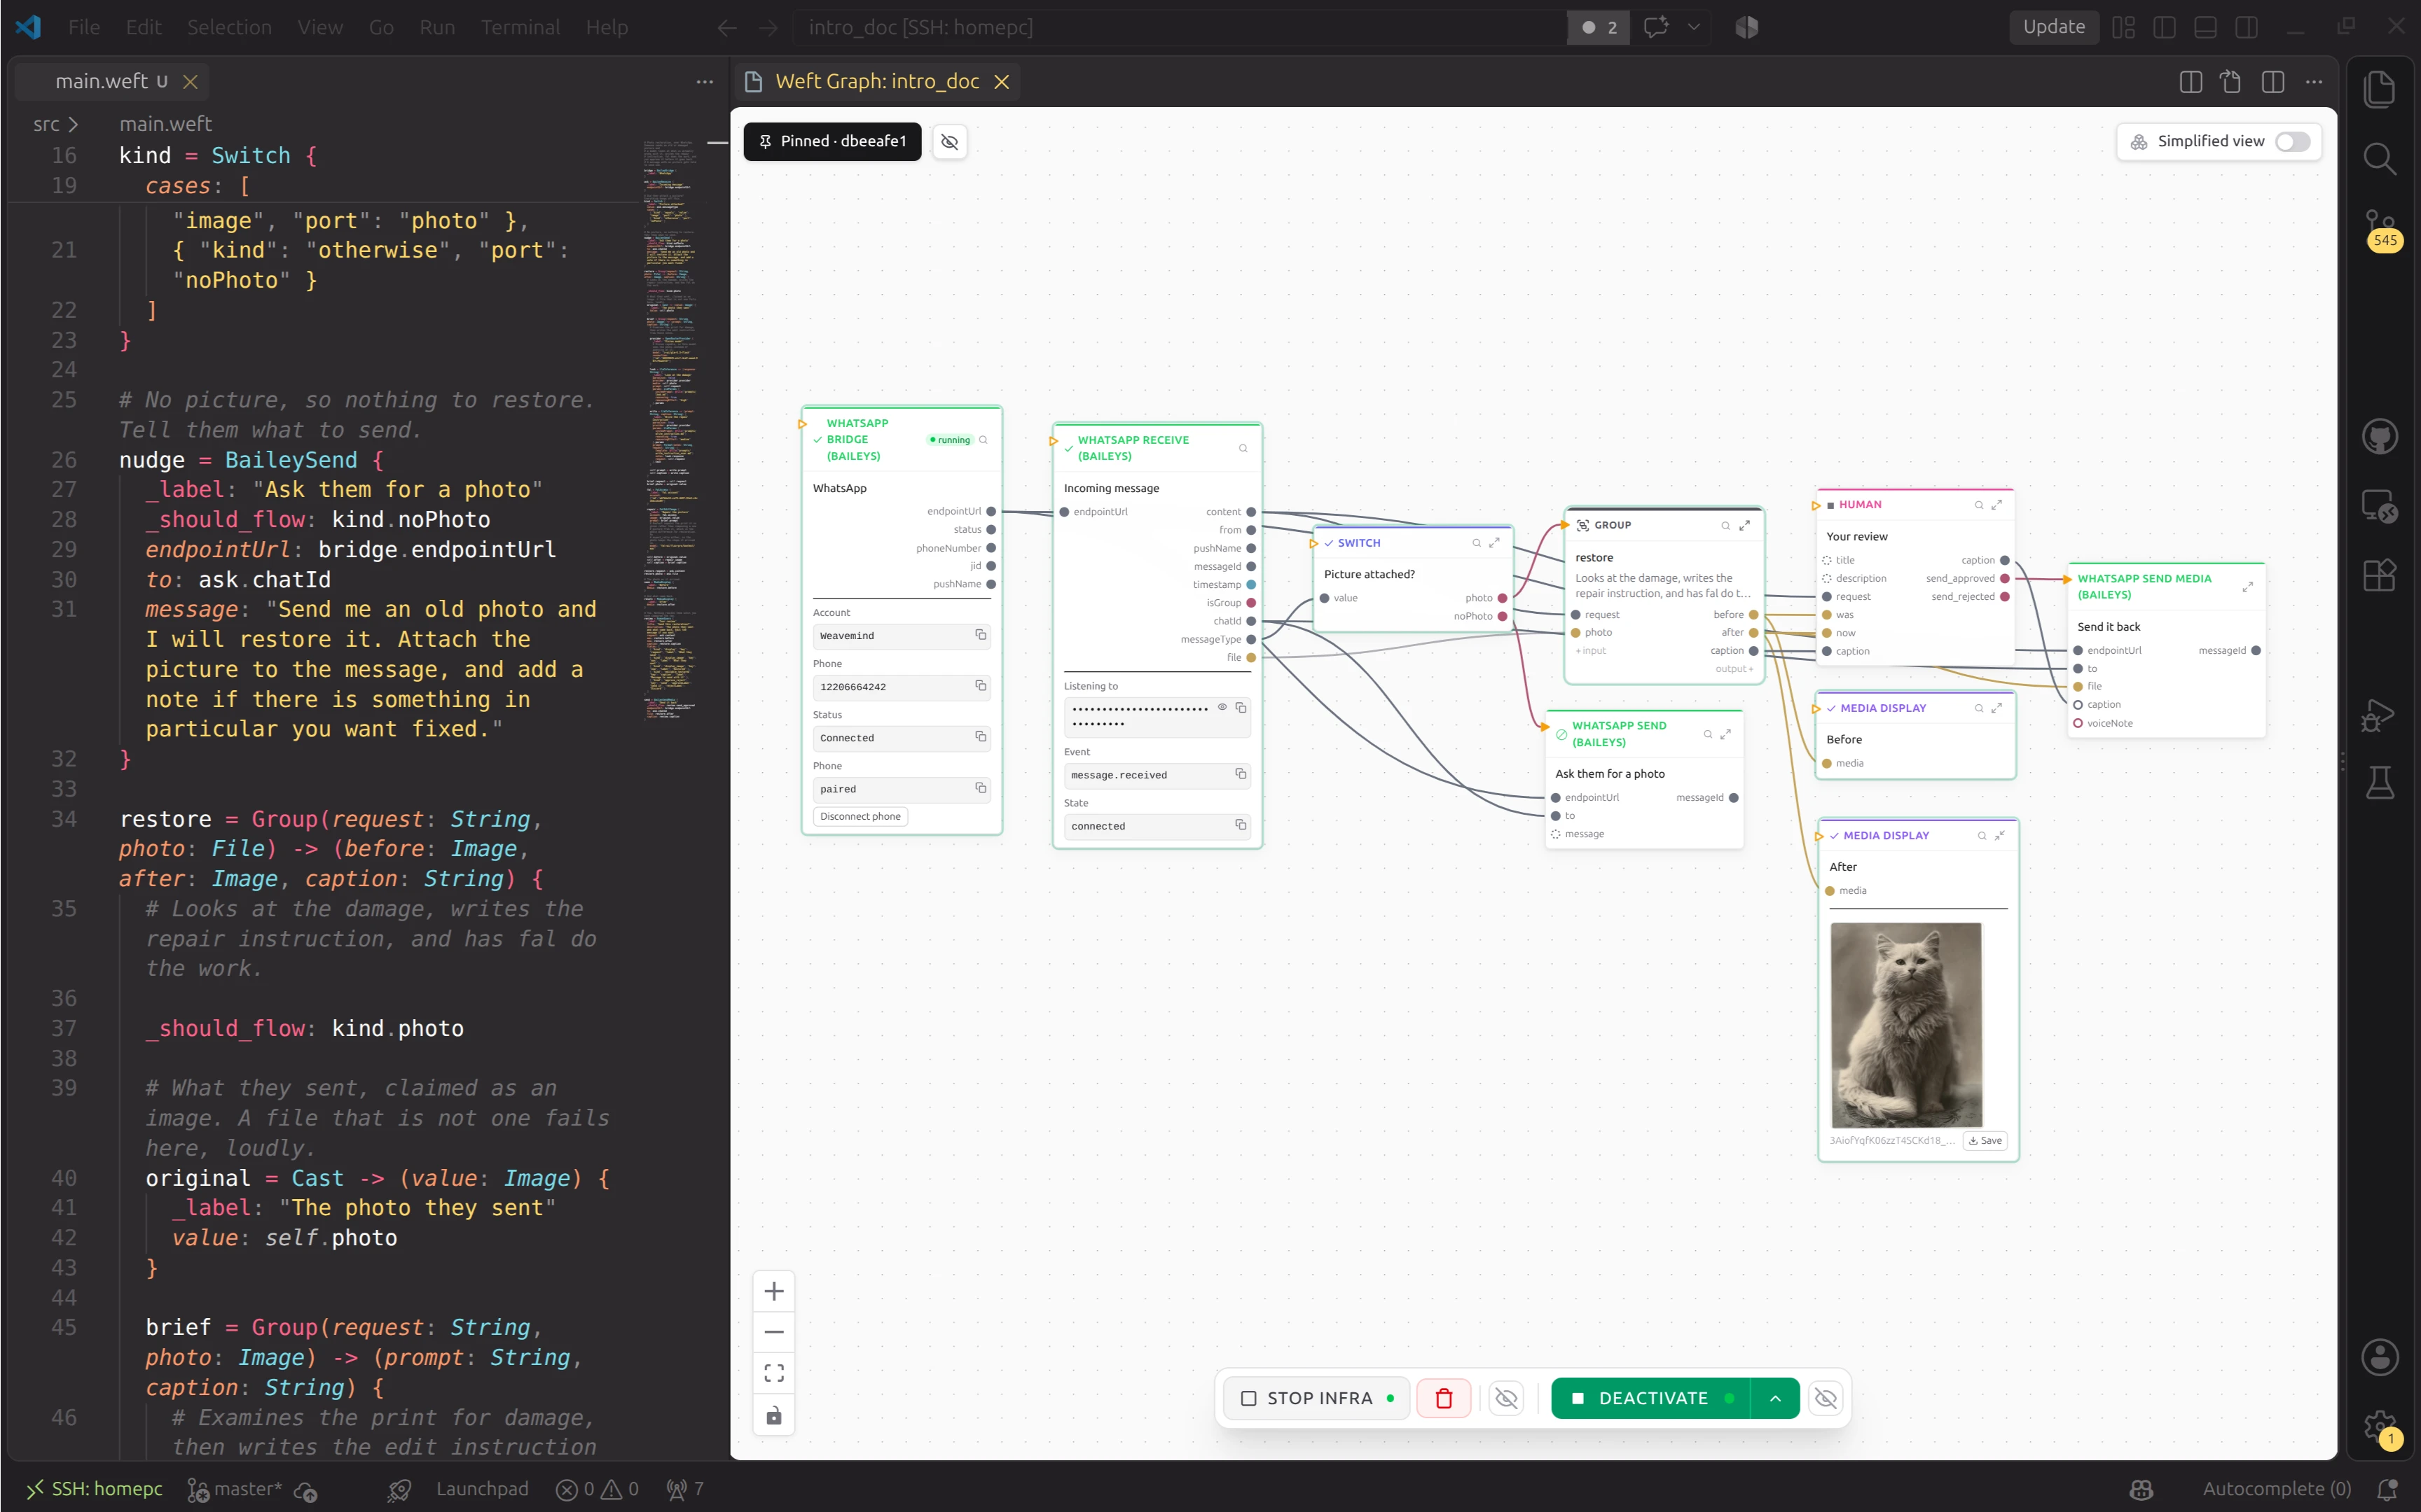Open the Testing flask icon

point(2379,783)
